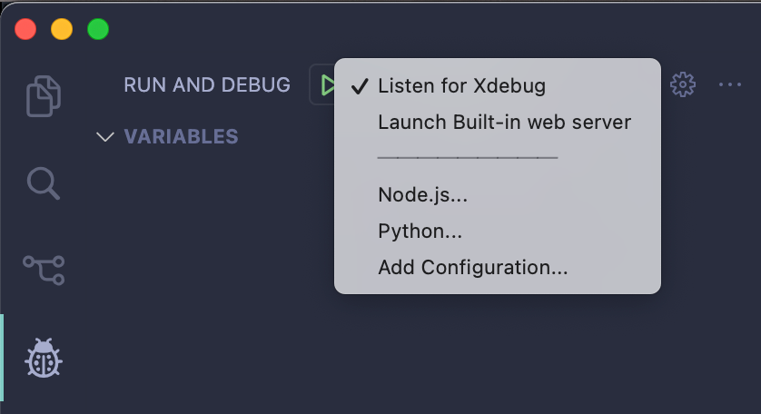Image resolution: width=761 pixels, height=414 pixels.
Task: Open the Search view magnifier icon
Action: 44,183
